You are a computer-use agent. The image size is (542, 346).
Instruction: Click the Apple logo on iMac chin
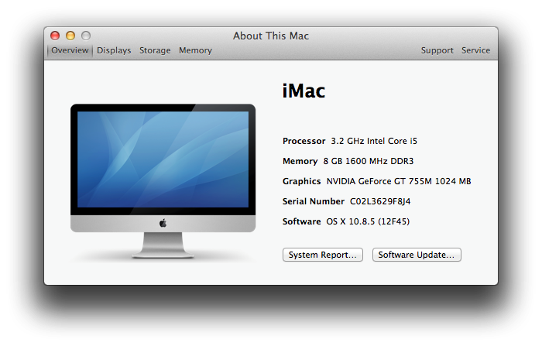click(163, 223)
